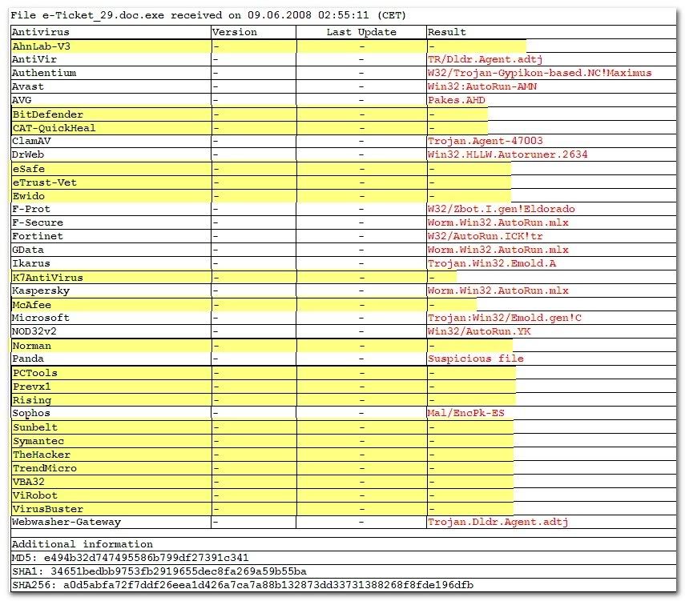The width and height of the screenshot is (685, 601).
Task: Click the SHA256 hash value line
Action: pos(243,585)
